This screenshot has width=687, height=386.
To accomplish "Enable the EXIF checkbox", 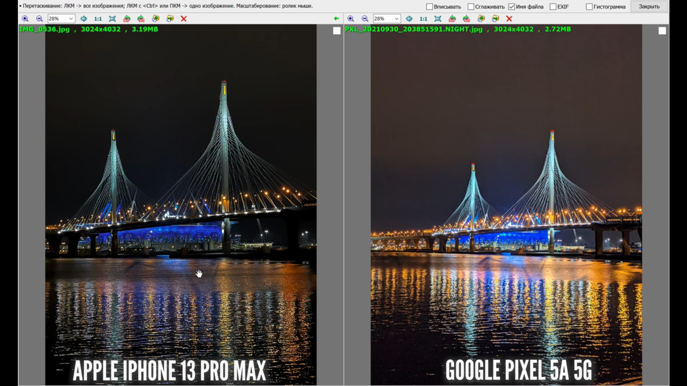I will pyautogui.click(x=553, y=7).
